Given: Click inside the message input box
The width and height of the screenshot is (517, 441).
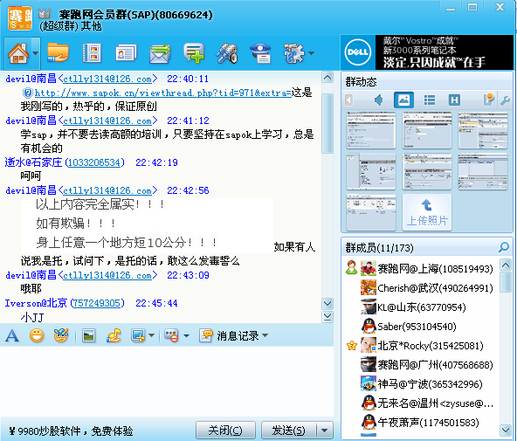Looking at the screenshot, I should [167, 382].
